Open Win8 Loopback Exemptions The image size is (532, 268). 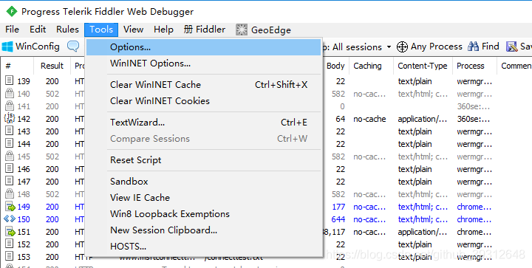coord(204,214)
